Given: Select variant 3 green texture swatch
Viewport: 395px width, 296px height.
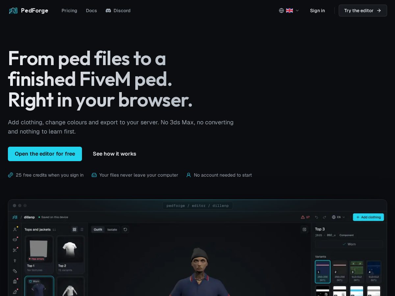Looking at the screenshot, I should (x=356, y=272).
